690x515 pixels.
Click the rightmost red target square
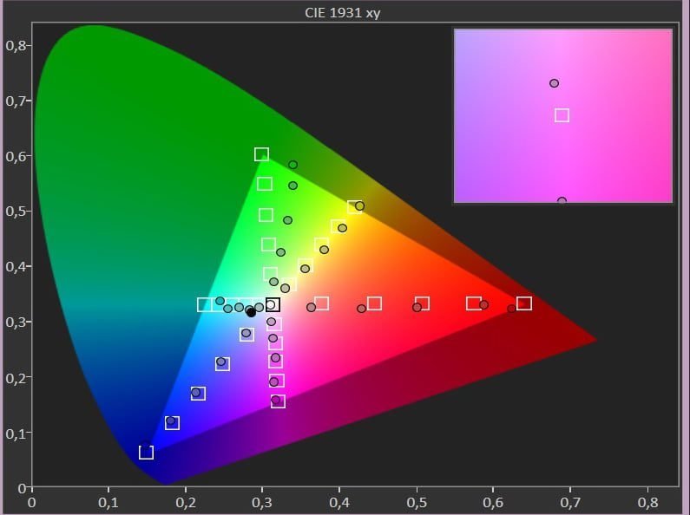coord(524,303)
